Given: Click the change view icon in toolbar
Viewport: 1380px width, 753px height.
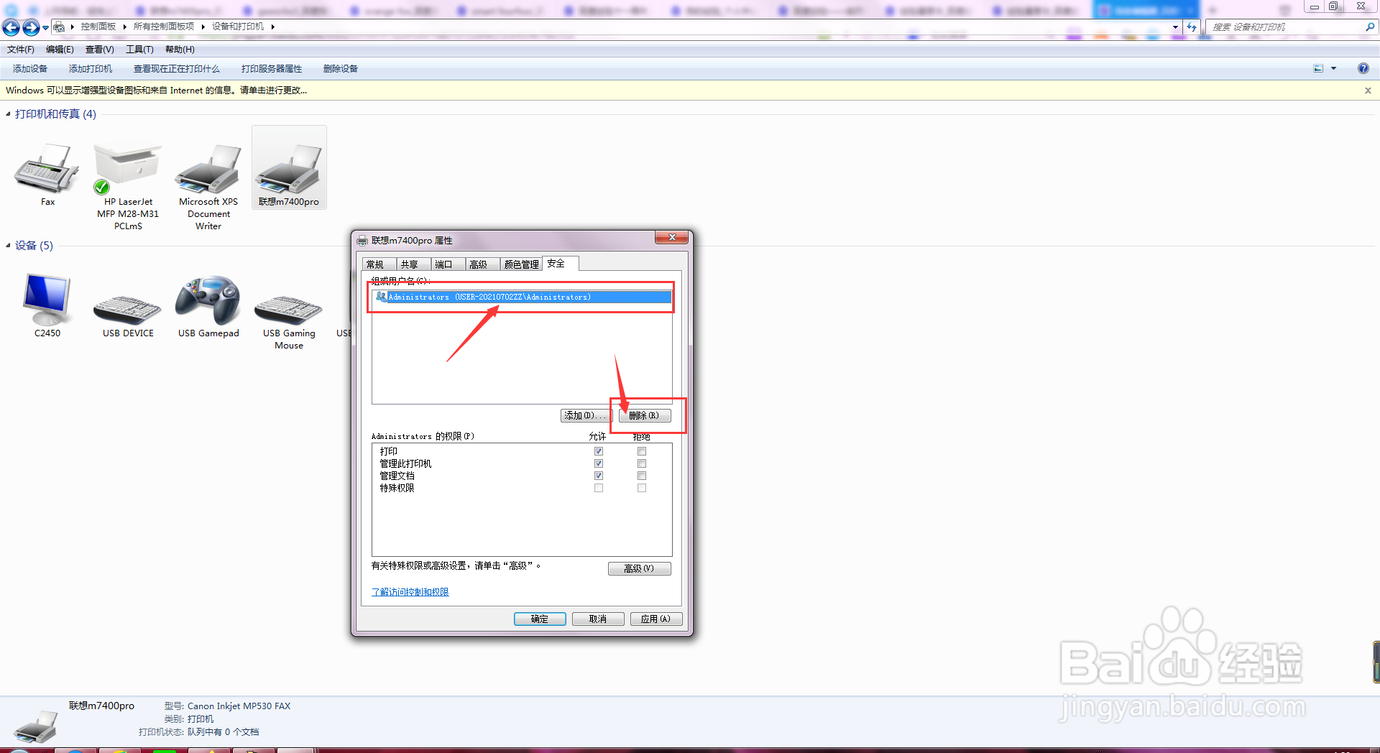Looking at the screenshot, I should [1318, 68].
